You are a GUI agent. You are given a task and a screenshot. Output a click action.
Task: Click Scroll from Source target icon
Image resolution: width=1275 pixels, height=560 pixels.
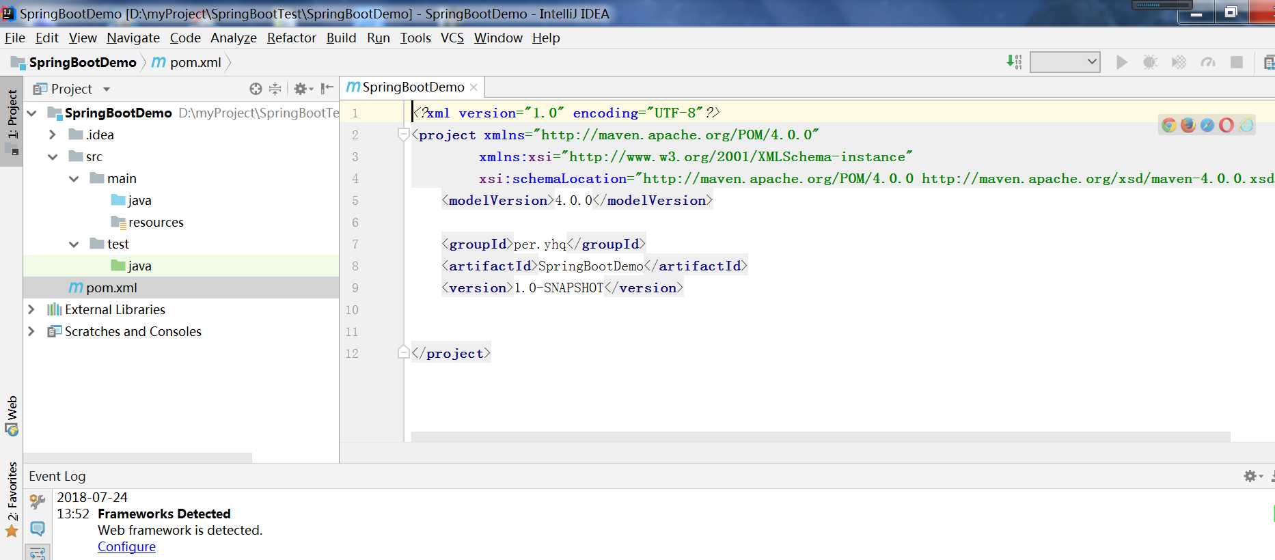coord(256,88)
